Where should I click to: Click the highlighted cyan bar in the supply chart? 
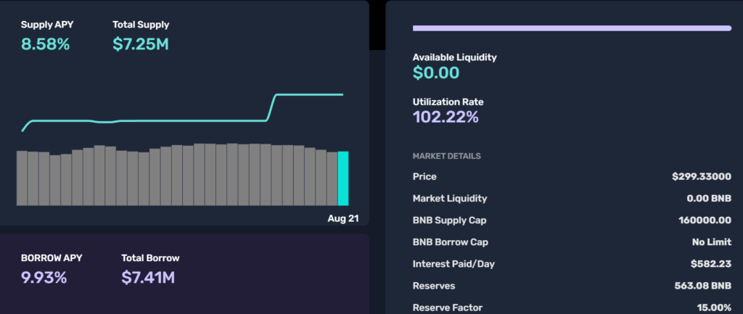tap(343, 178)
